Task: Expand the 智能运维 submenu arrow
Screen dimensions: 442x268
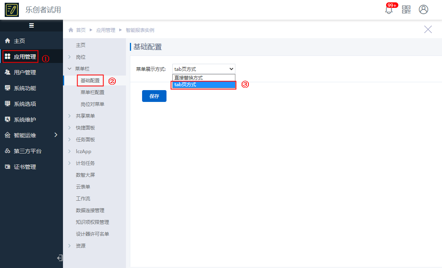Action: tap(55, 135)
